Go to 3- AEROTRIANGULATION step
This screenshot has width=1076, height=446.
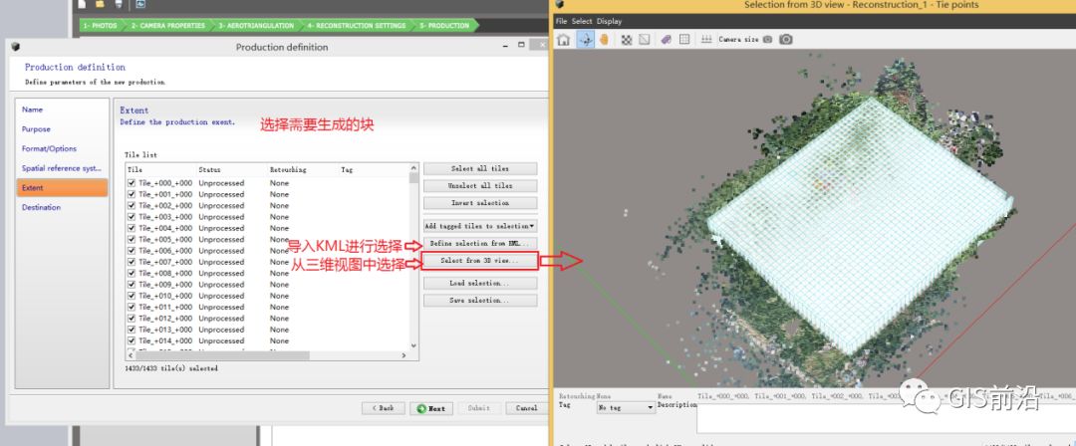[256, 26]
